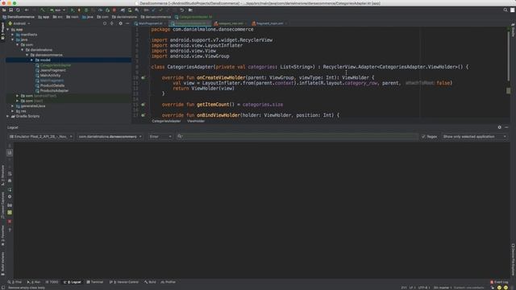Click the override gutter icon beside onCreateViewHolder
This screenshot has width=516, height=290.
point(144,77)
